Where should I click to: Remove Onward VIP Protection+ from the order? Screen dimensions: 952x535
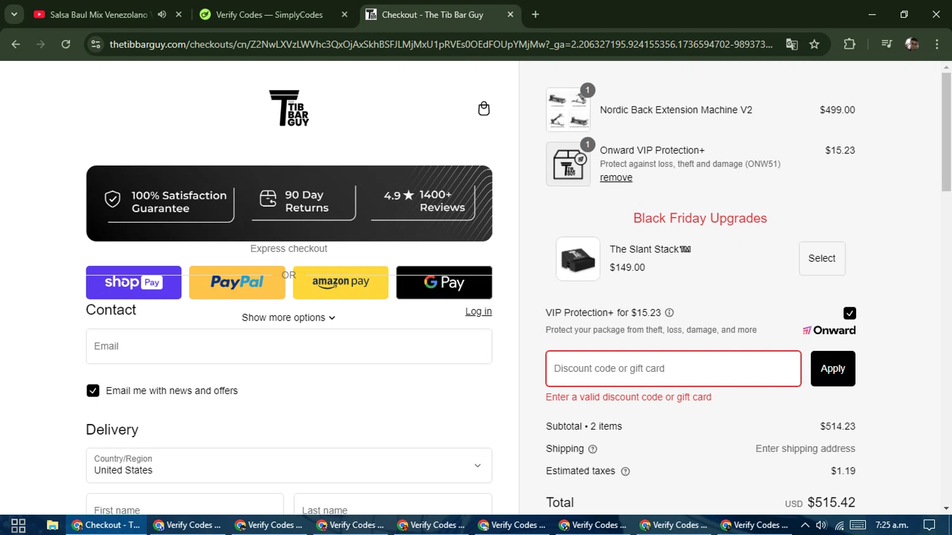616,178
